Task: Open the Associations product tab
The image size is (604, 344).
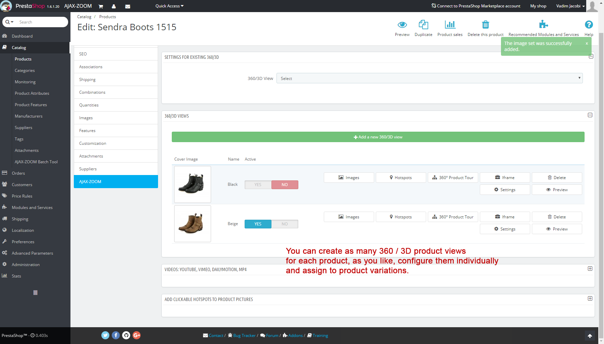Action: click(116, 67)
